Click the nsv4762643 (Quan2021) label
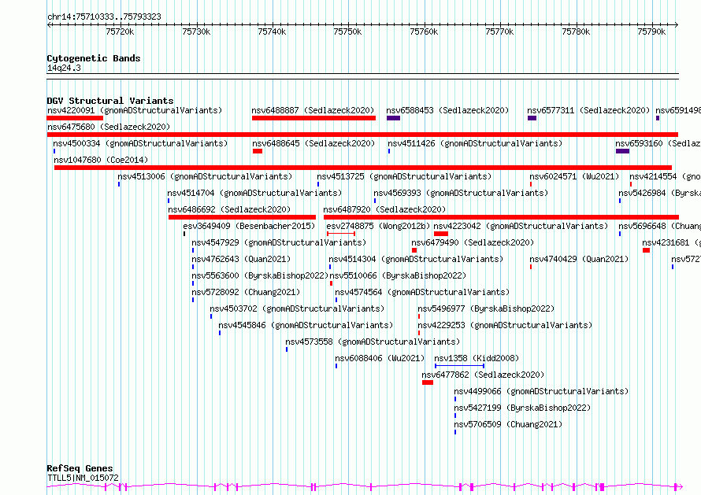Image resolution: width=701 pixels, height=495 pixels. pyautogui.click(x=241, y=259)
